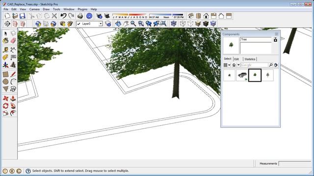
Task: Select the Move tool
Action: coord(5,98)
